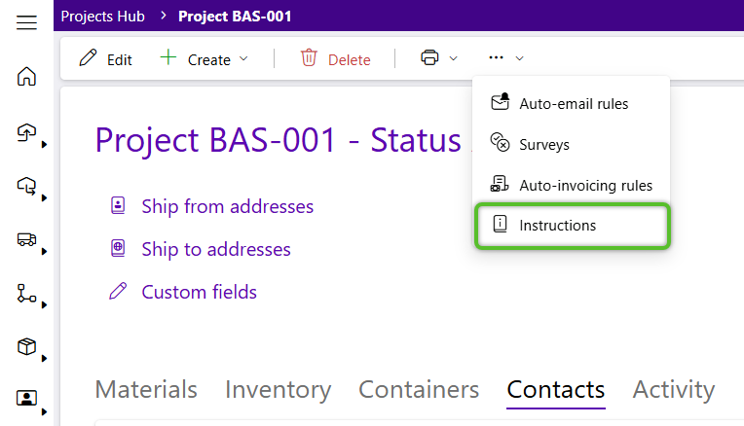Open the workflow branch sidebar icon
The image size is (744, 426).
click(x=26, y=294)
